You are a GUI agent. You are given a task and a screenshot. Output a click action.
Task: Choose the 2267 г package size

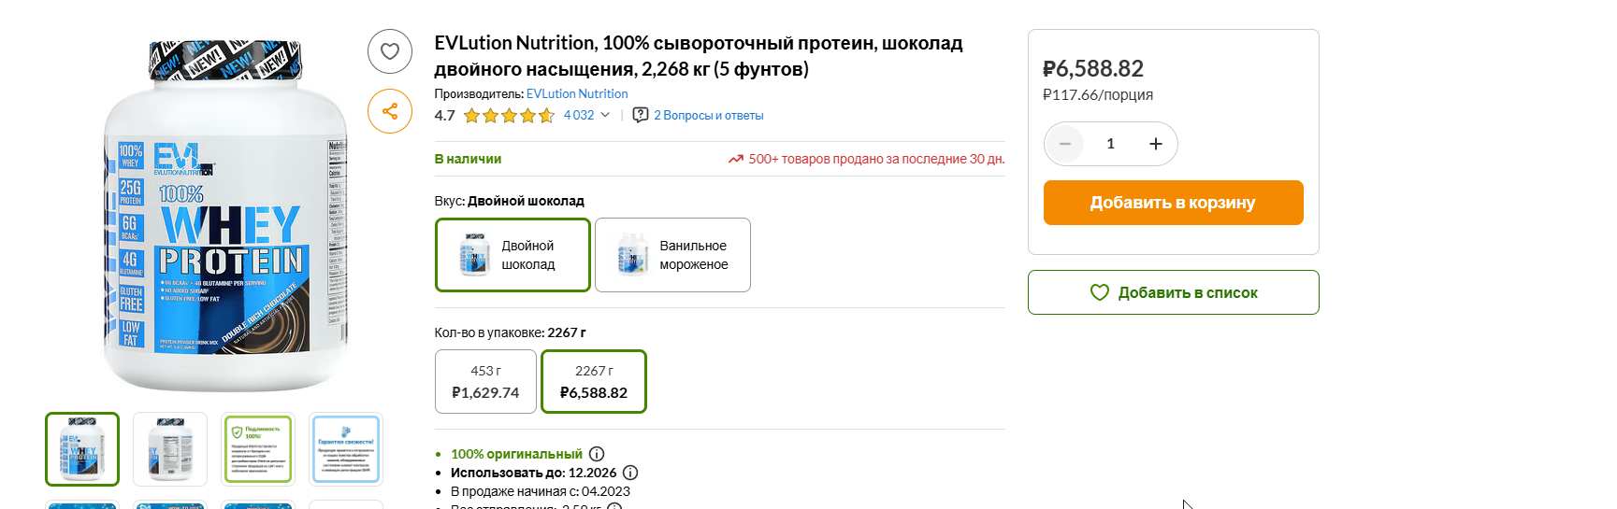click(594, 381)
